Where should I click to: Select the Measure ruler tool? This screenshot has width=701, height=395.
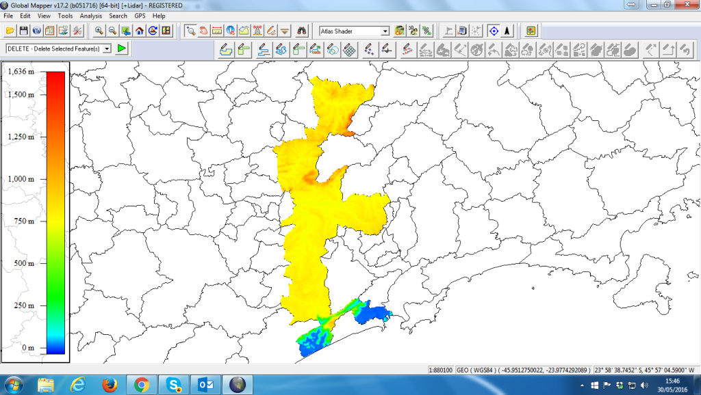(217, 31)
